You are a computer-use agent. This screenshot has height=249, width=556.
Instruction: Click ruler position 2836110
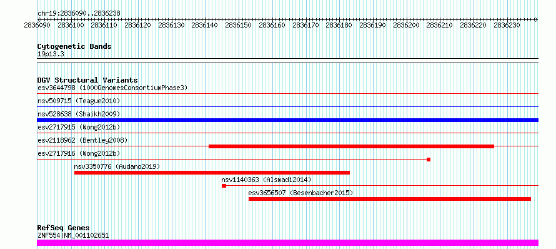click(x=104, y=26)
